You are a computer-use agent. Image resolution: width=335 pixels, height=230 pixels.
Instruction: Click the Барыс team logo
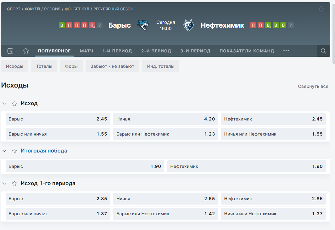point(142,25)
